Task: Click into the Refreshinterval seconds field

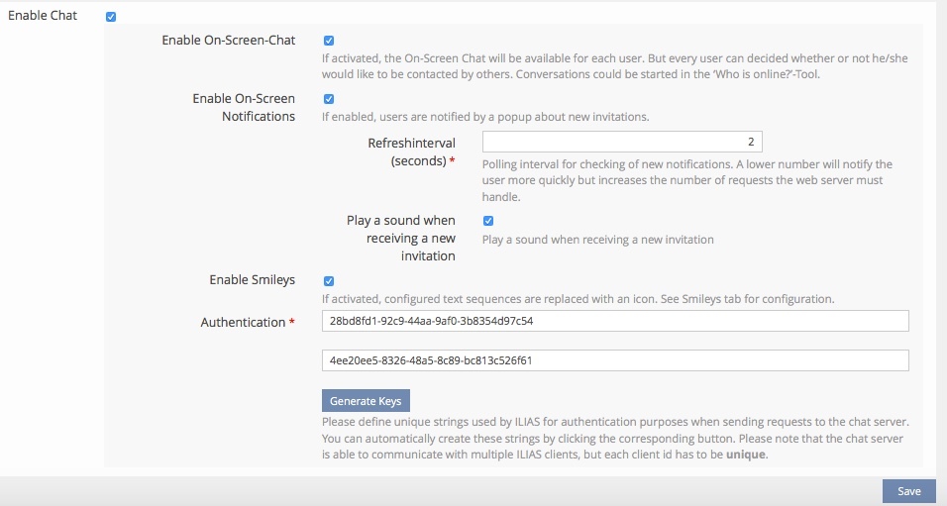Action: click(x=621, y=143)
